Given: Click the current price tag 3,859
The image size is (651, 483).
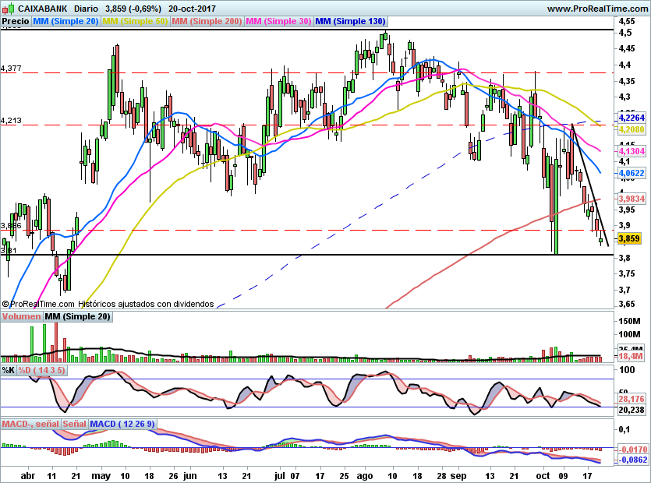Looking at the screenshot, I should point(628,238).
